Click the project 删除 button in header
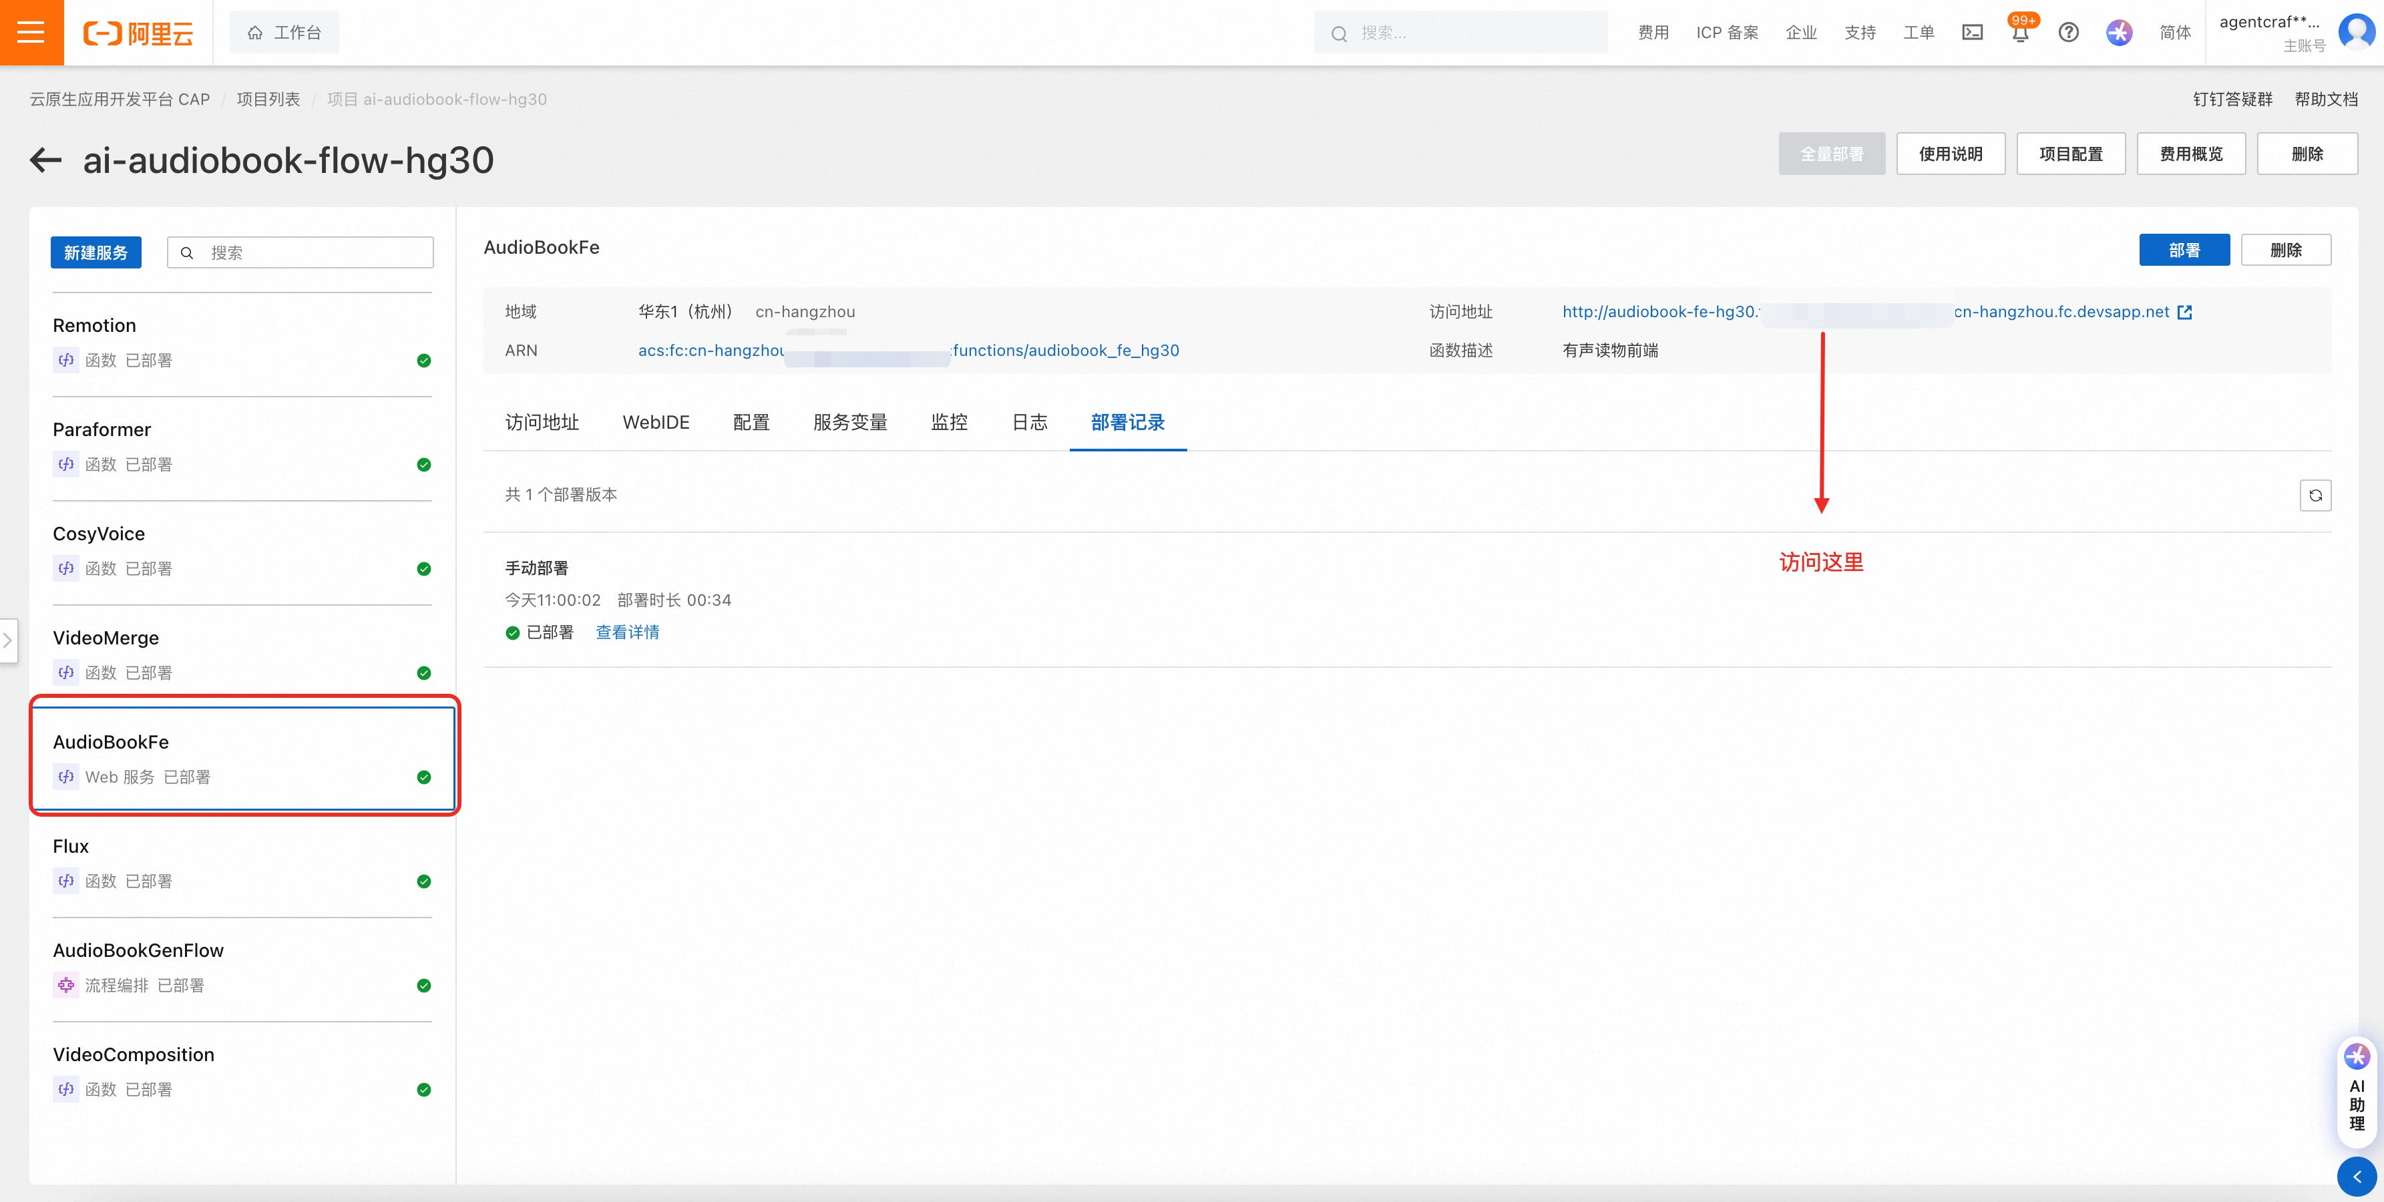Screen dimensions: 2384x1202 click(x=2307, y=154)
